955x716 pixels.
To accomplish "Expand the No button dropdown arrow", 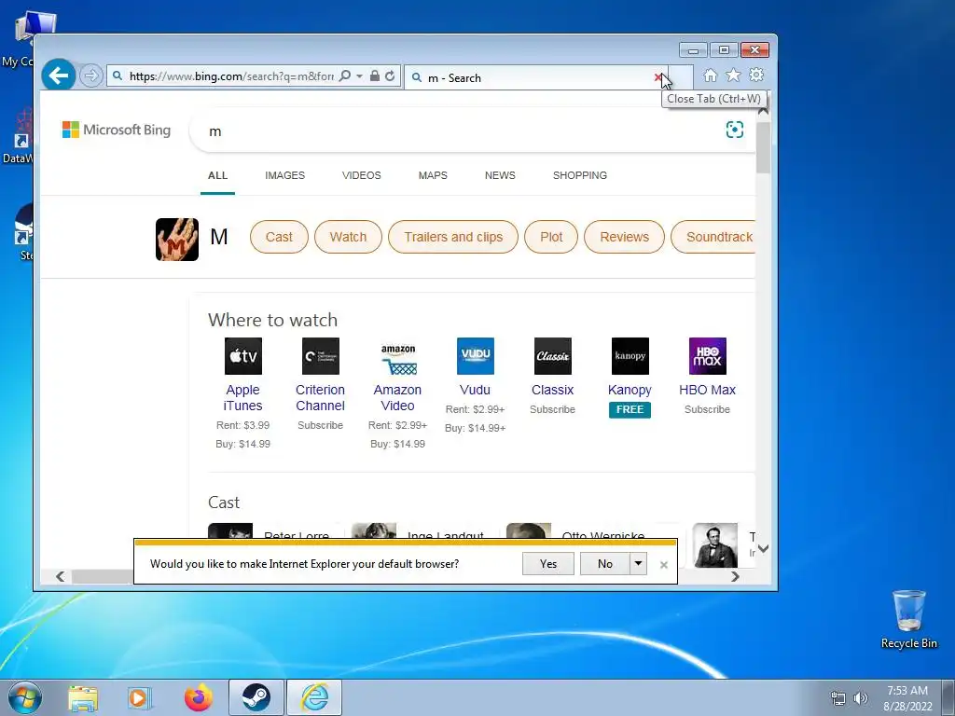I will click(638, 564).
